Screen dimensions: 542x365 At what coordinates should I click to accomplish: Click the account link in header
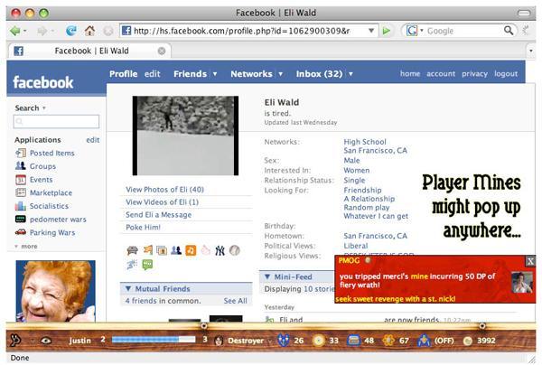pos(441,73)
